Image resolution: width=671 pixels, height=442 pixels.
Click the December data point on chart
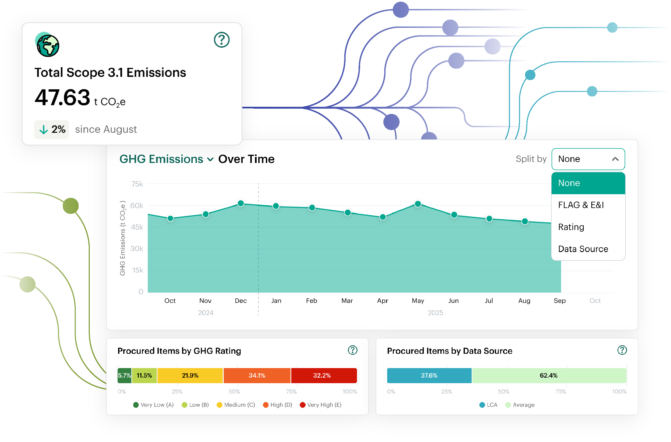pyautogui.click(x=240, y=203)
